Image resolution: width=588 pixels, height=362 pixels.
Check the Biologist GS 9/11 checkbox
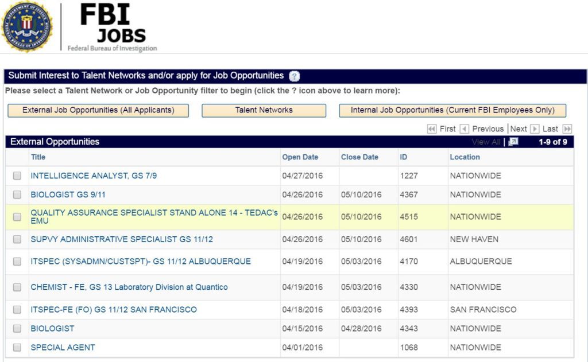click(x=17, y=194)
